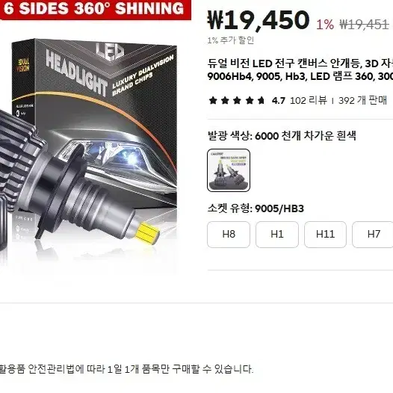Click the 1% 추가 할인 discount note
The height and width of the screenshot is (393, 393).
coord(231,40)
